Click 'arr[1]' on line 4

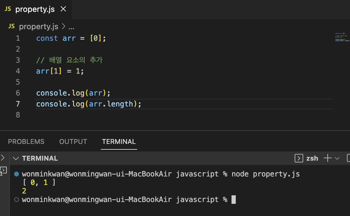tap(49, 71)
